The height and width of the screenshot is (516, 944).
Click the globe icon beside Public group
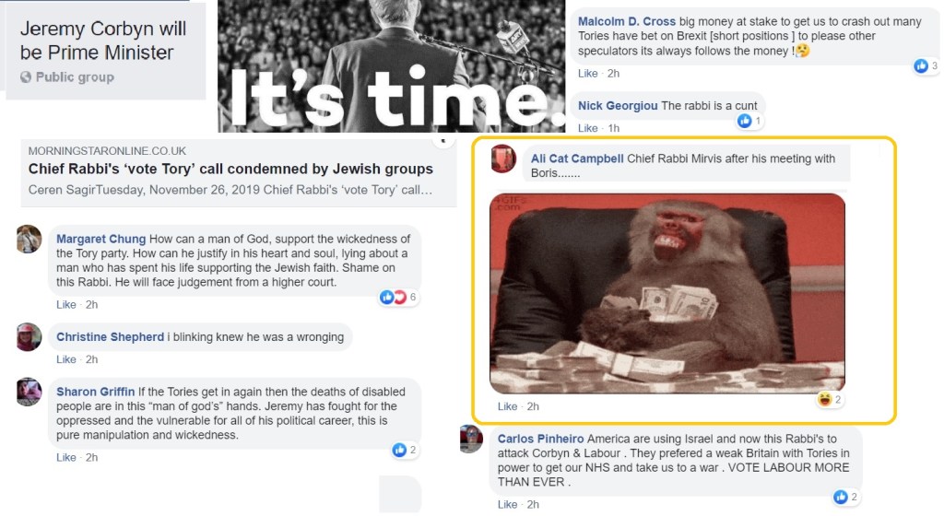pyautogui.click(x=26, y=77)
